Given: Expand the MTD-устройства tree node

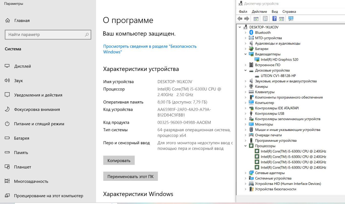Looking at the screenshot, I should 246,38.
